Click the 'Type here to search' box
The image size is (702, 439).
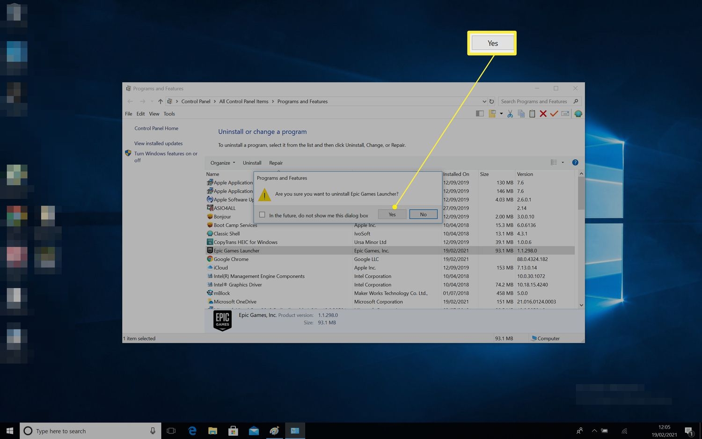[91, 431]
